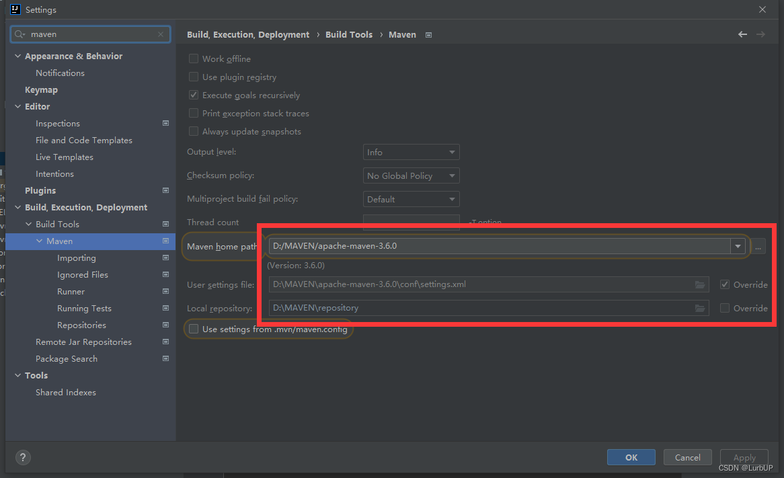Open the Keymap settings page

tap(41, 90)
